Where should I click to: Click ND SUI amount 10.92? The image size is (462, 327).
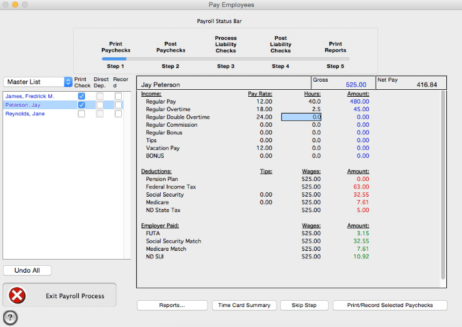click(361, 256)
